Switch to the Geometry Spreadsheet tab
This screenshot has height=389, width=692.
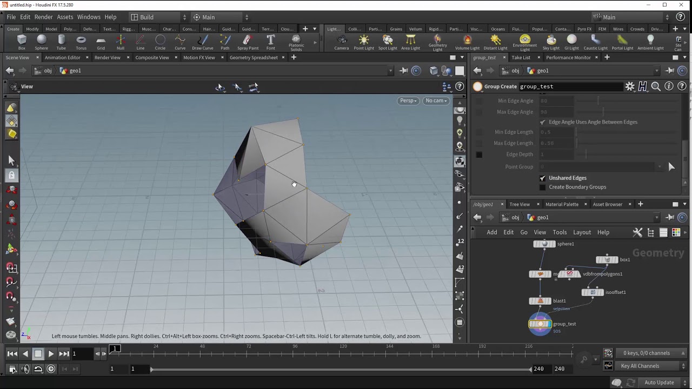pos(253,57)
